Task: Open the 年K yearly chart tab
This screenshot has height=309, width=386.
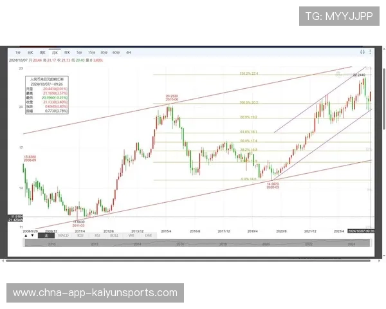Action: pos(67,51)
